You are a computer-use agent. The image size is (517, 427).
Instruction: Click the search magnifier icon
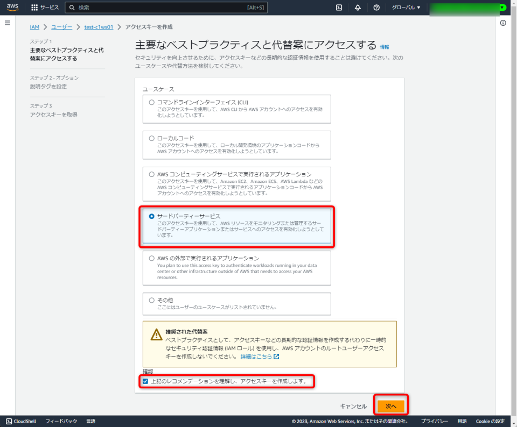[x=73, y=8]
